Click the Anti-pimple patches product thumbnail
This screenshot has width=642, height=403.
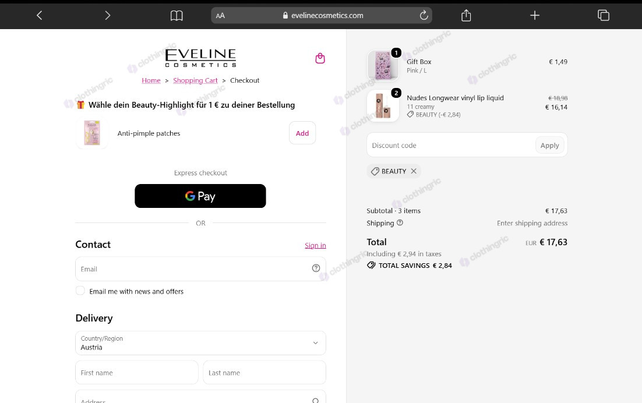[x=92, y=133]
